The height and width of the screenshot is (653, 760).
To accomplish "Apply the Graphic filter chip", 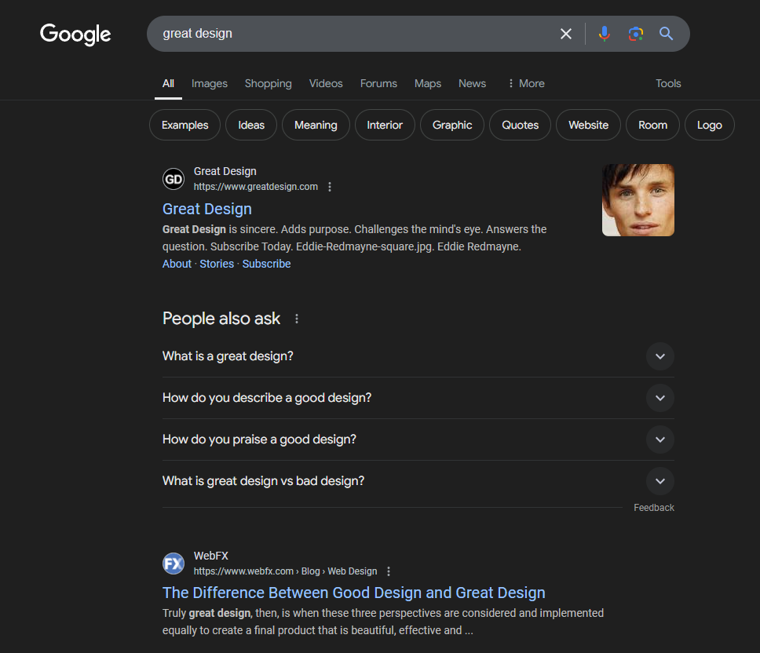I will (451, 125).
